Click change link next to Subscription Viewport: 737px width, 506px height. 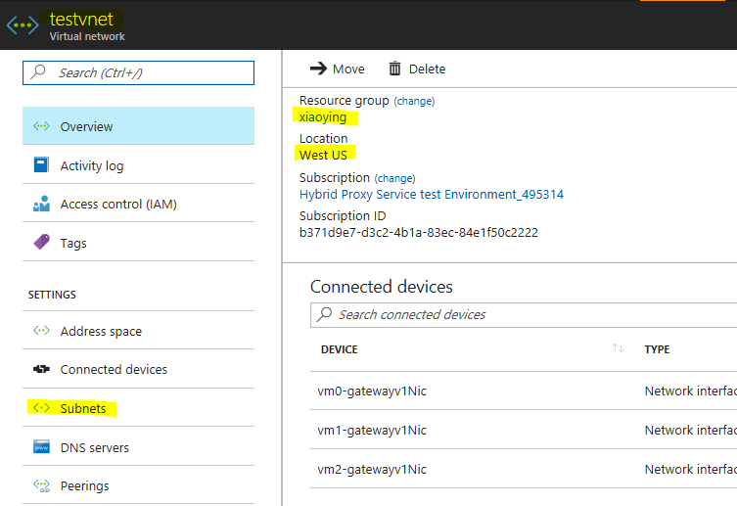[x=394, y=178]
